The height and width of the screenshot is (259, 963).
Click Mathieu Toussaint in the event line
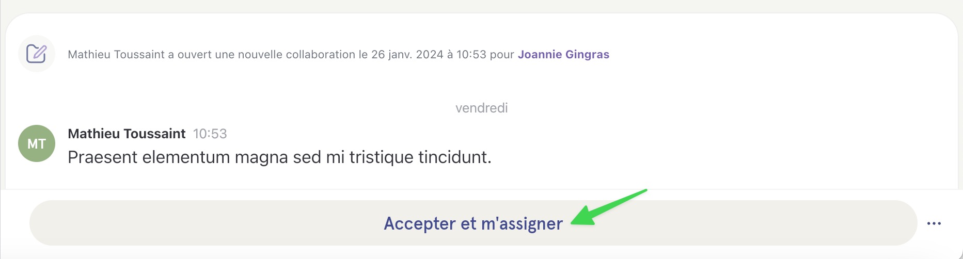(116, 54)
